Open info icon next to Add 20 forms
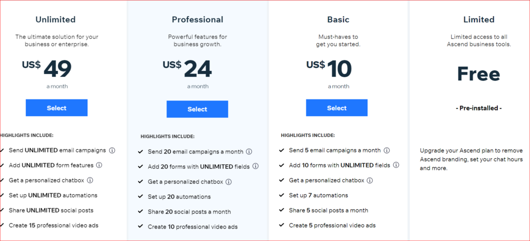Screen dimensions: 530x241 point(255,167)
